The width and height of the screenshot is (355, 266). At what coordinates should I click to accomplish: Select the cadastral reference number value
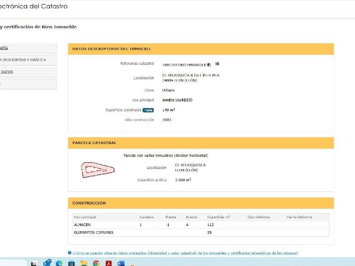point(184,65)
